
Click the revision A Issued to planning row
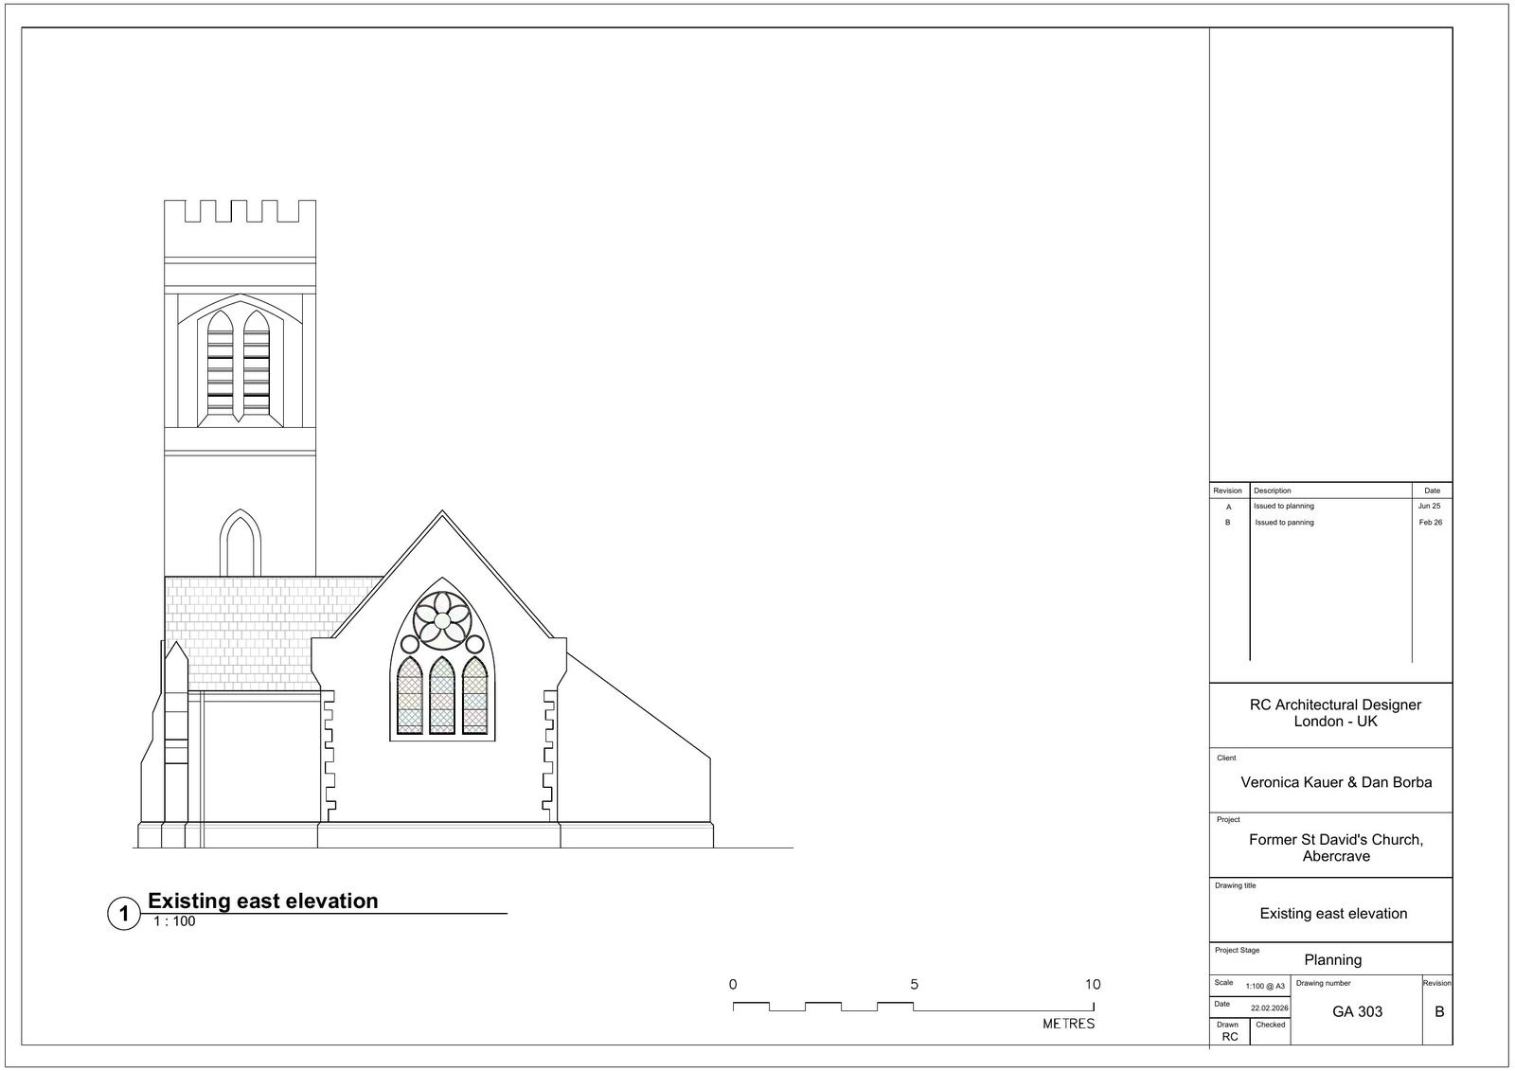[1283, 507]
